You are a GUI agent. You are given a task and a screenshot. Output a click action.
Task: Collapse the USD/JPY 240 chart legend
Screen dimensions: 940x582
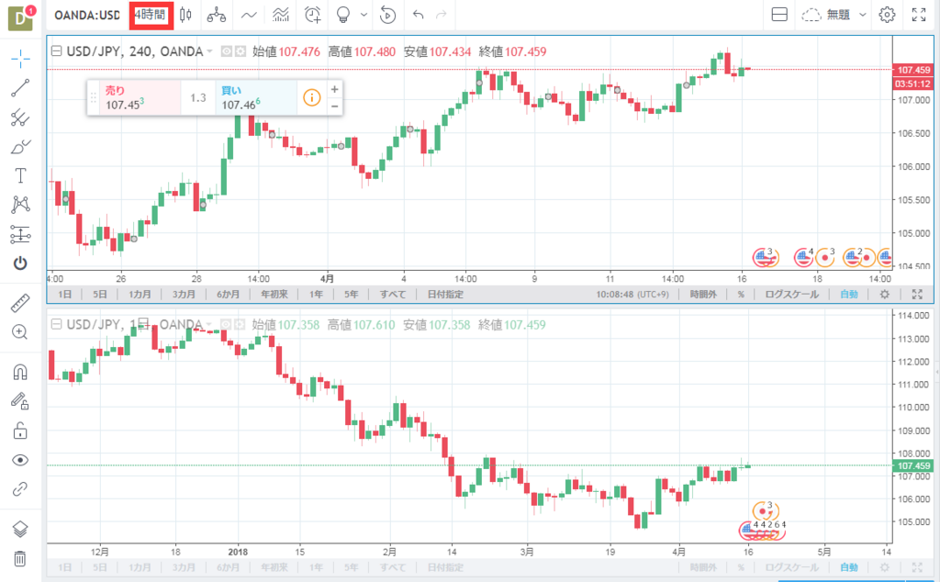[x=56, y=51]
